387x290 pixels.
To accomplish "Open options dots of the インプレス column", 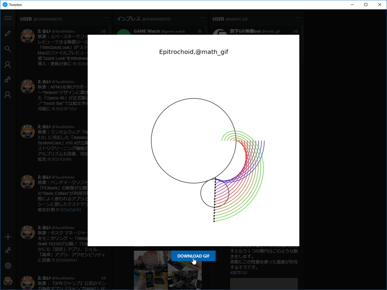I will point(202,18).
